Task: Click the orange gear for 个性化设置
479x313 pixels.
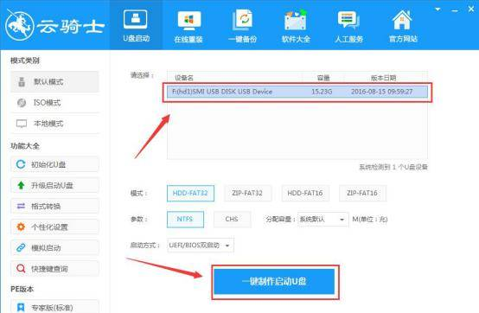Action: click(21, 227)
